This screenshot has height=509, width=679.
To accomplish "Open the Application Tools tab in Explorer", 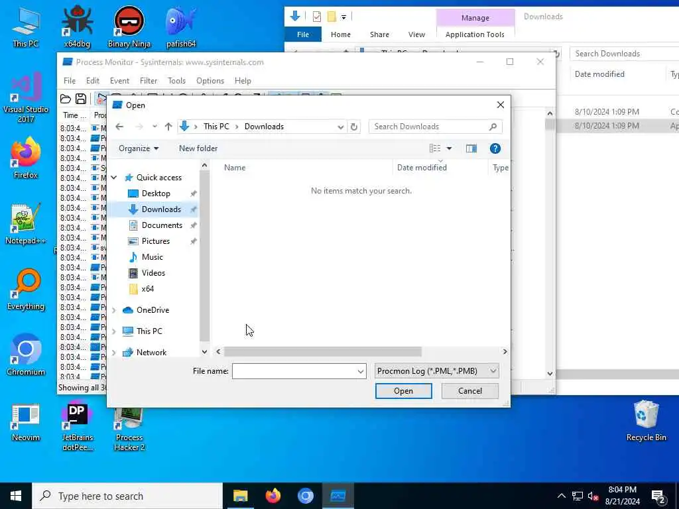I will point(475,34).
